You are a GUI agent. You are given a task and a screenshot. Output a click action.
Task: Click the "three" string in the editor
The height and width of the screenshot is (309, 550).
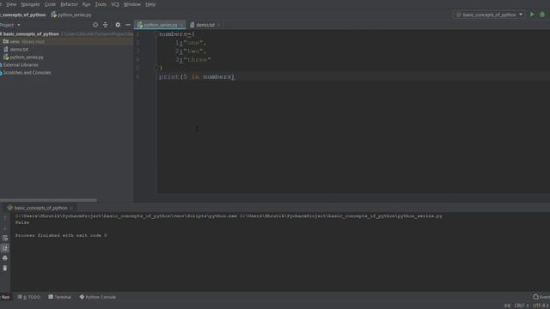click(197, 59)
